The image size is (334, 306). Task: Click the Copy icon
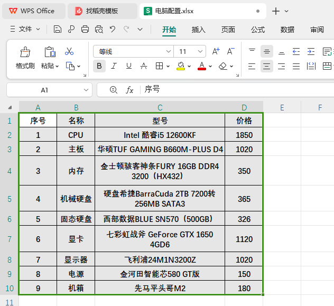coord(70,66)
